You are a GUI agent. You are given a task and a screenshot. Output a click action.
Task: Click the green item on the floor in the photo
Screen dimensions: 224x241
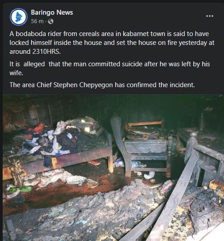click(21, 190)
